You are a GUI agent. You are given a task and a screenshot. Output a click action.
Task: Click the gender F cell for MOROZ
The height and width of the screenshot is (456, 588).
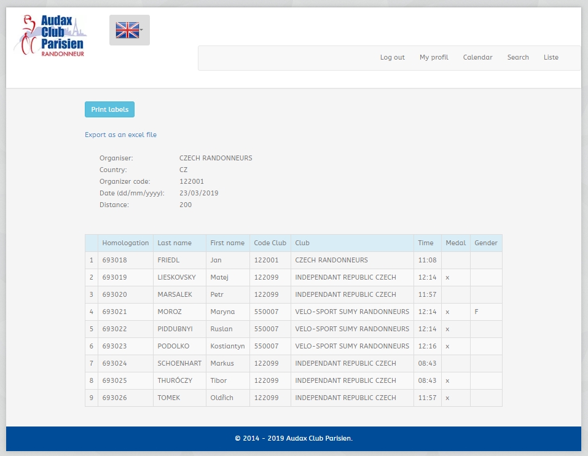pyautogui.click(x=477, y=312)
